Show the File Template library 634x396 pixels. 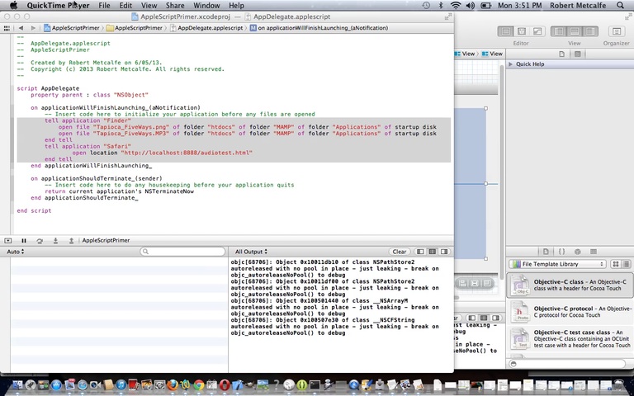point(546,252)
